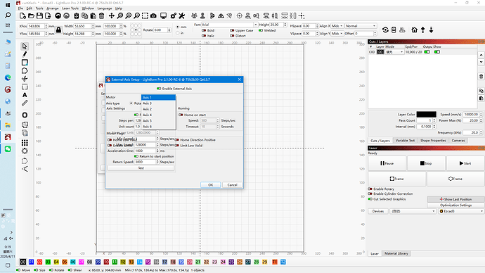Toggle Return to start position switch
This screenshot has width=485, height=273.
pos(136,156)
